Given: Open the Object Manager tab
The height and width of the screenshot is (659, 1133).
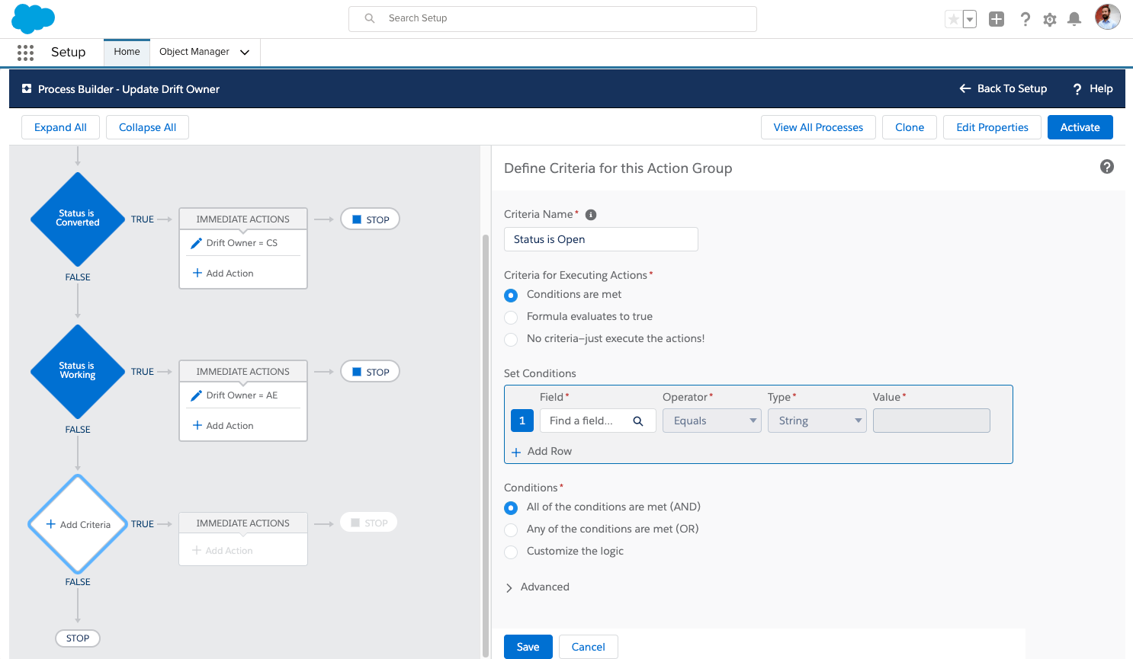Looking at the screenshot, I should 194,52.
